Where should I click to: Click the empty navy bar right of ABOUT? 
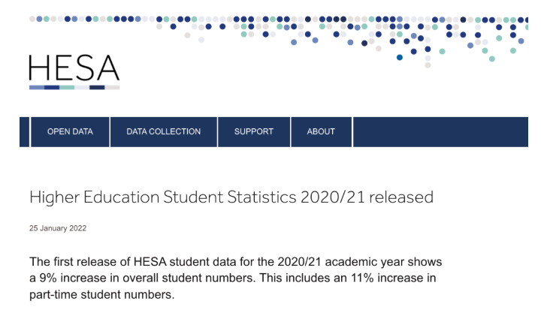click(x=443, y=131)
